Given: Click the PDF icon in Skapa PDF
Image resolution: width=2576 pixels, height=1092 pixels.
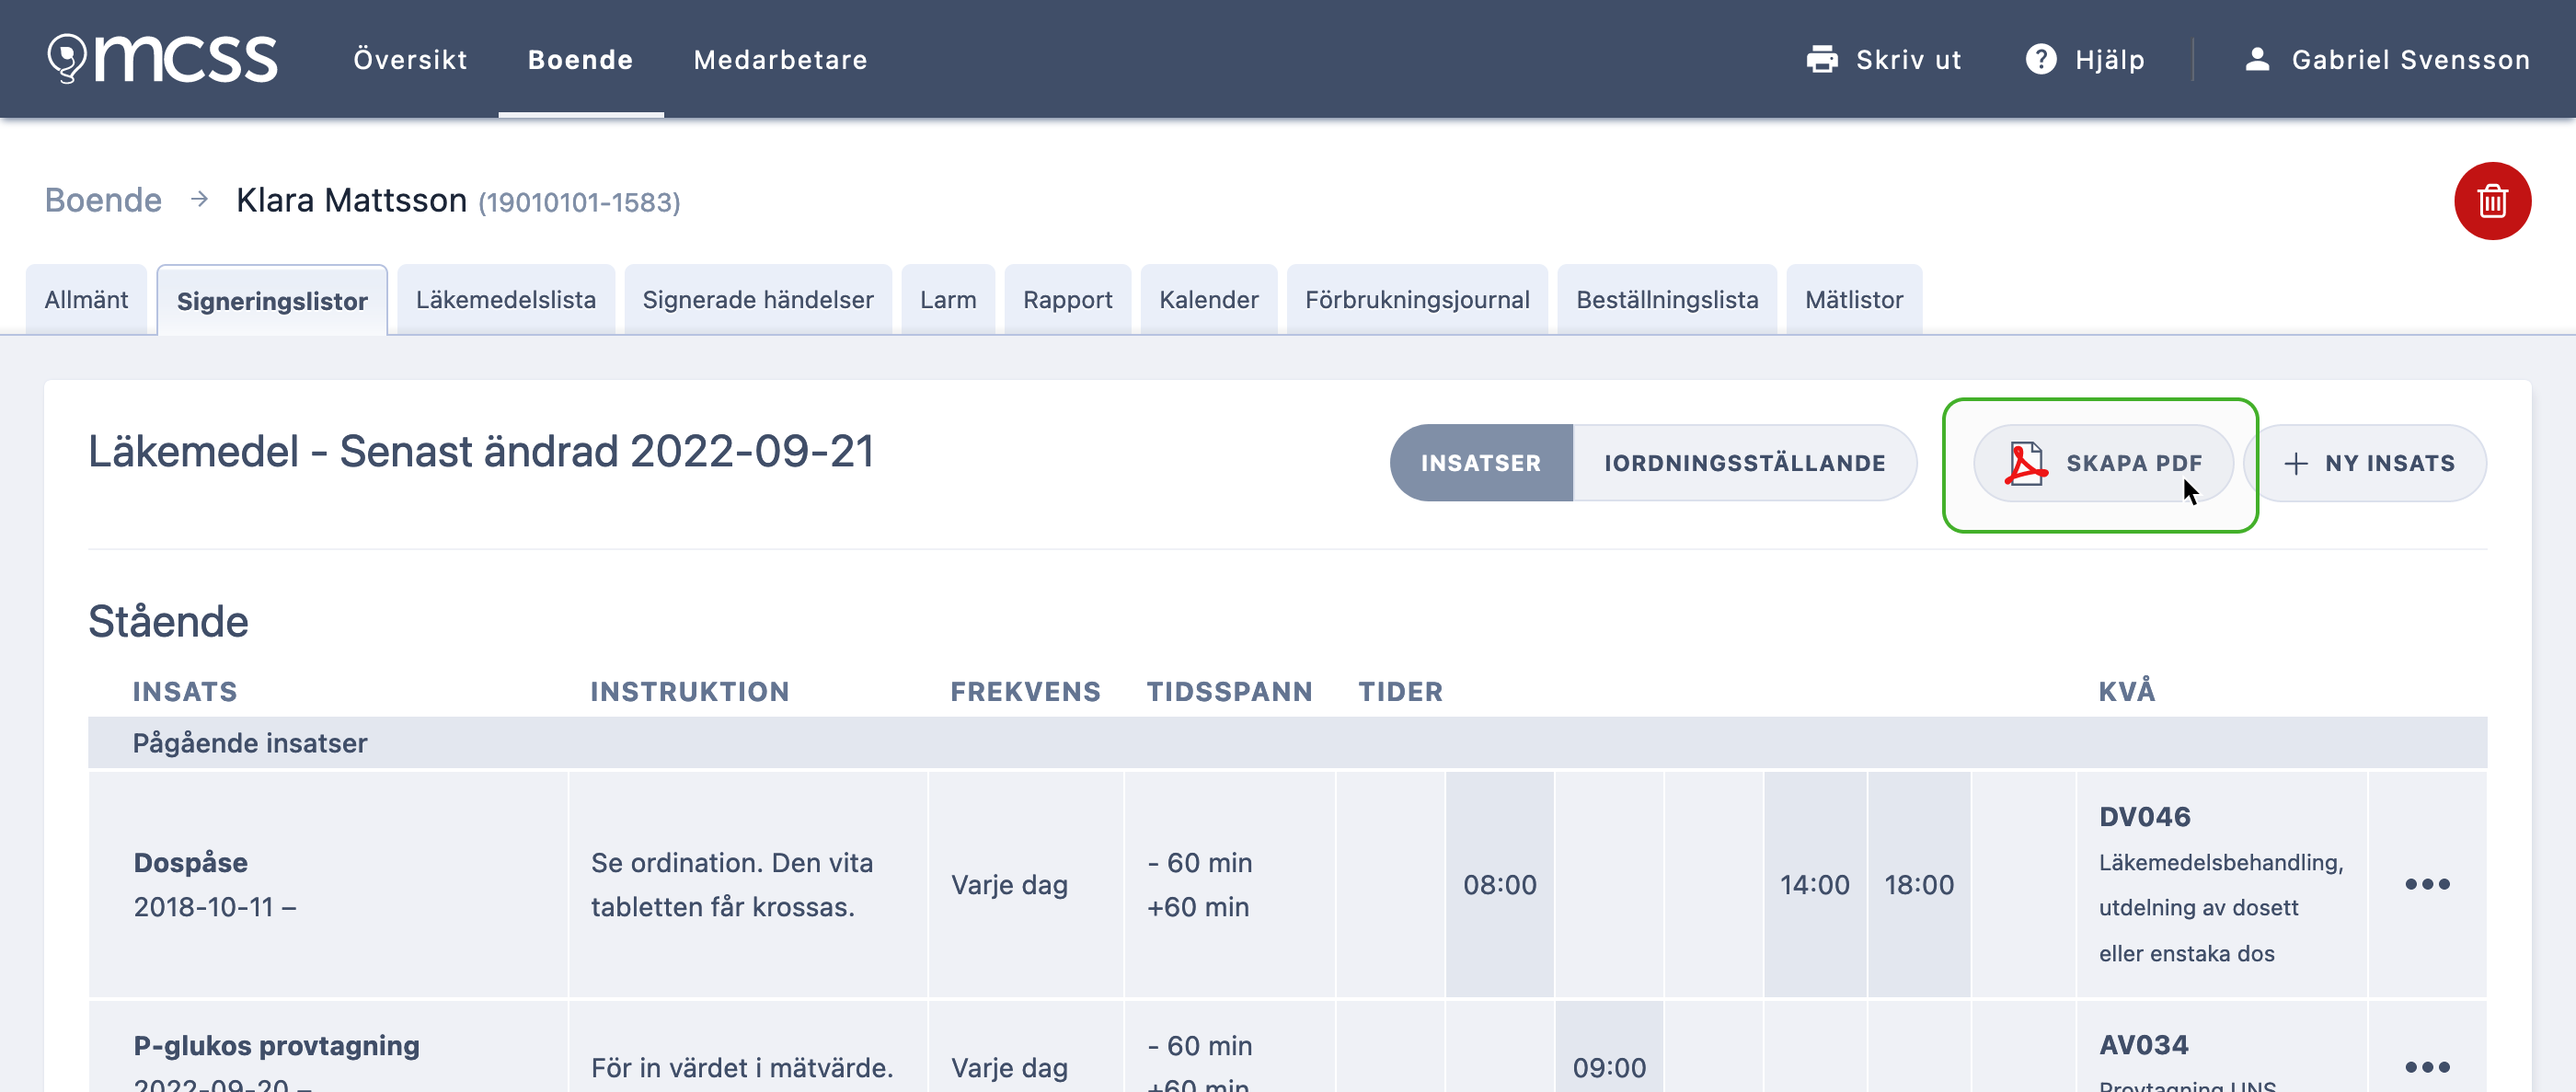Looking at the screenshot, I should click(2025, 464).
